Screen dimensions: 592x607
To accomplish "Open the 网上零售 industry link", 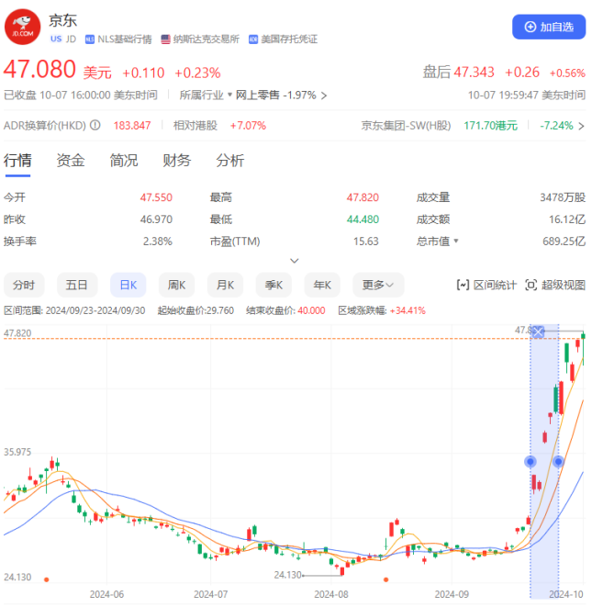I will [281, 95].
